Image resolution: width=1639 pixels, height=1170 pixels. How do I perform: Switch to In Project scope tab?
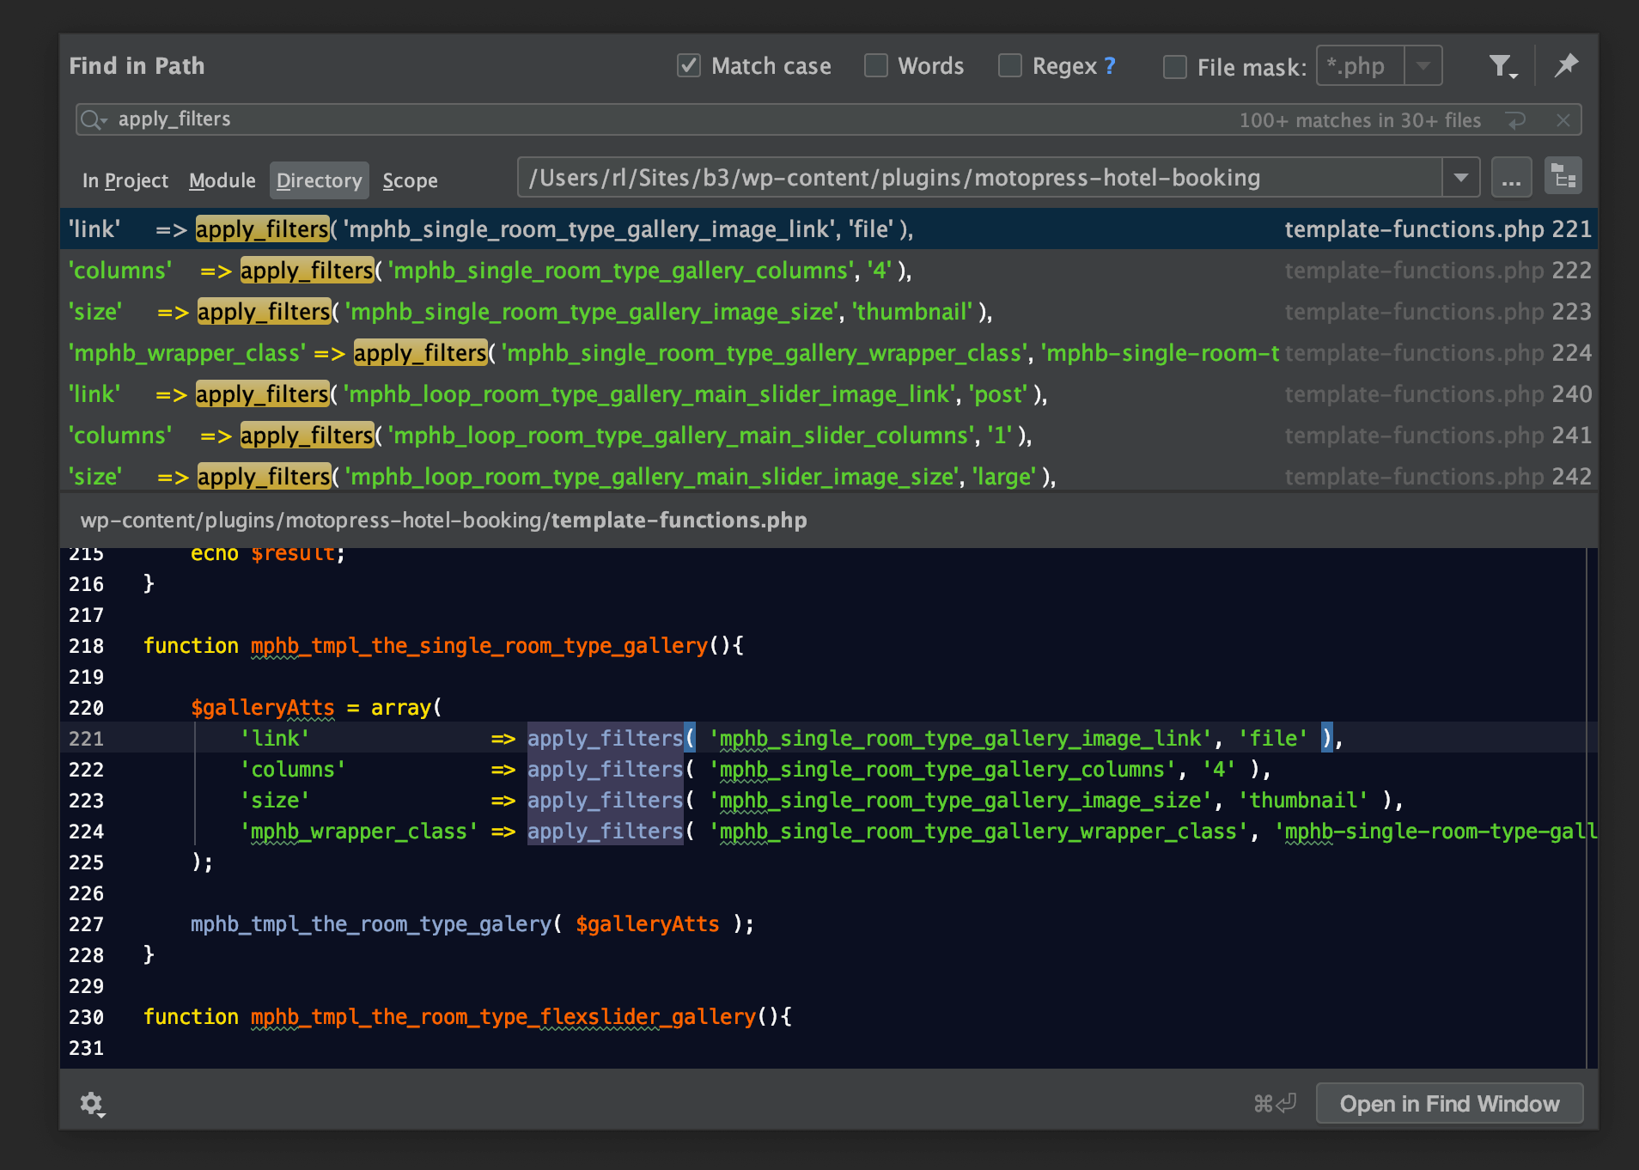(x=125, y=180)
